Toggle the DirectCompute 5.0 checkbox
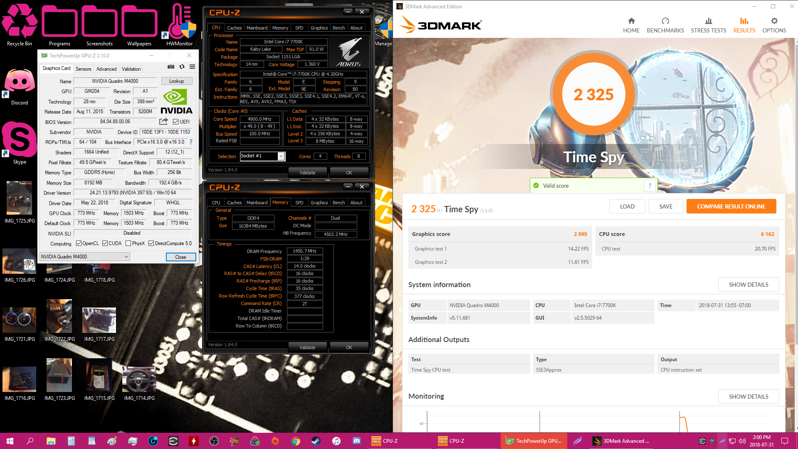 151,243
